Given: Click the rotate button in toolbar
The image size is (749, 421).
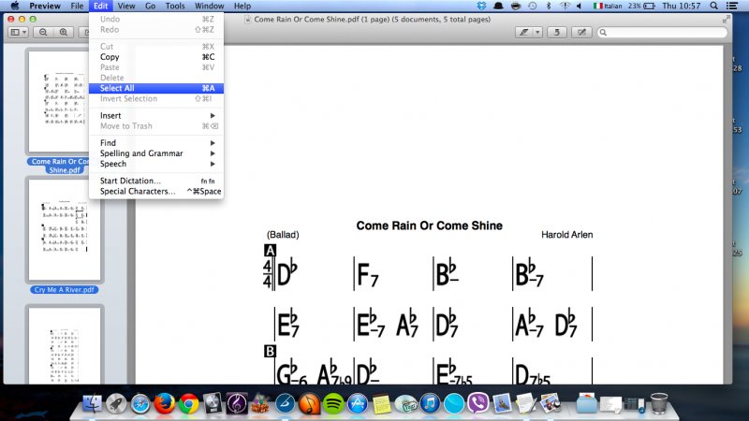Looking at the screenshot, I should tap(557, 32).
